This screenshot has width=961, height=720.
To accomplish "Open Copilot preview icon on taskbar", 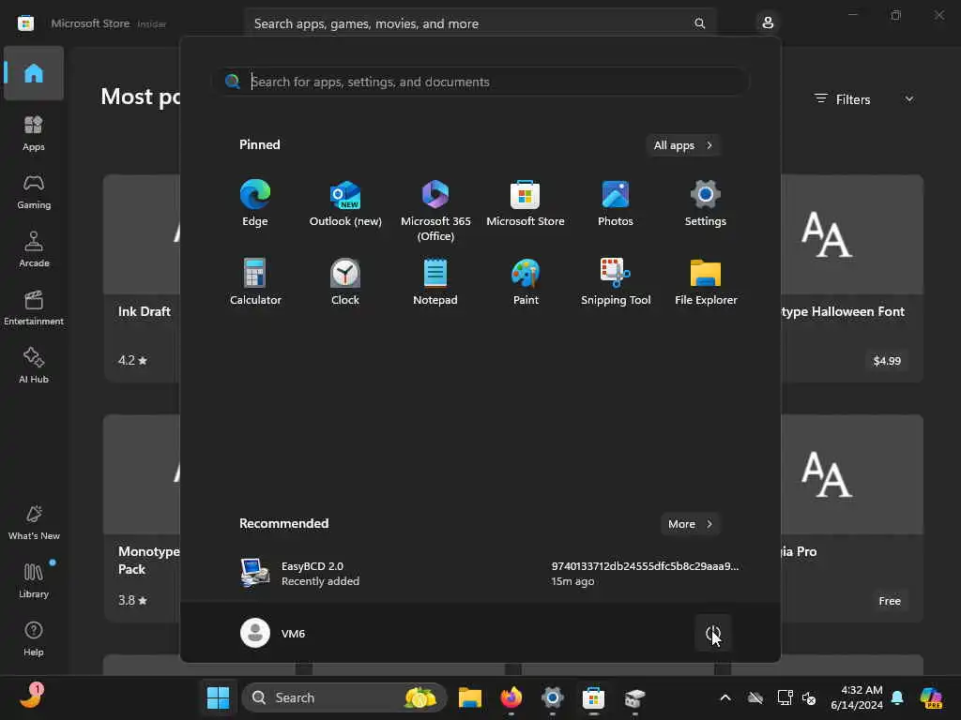I will (x=931, y=697).
